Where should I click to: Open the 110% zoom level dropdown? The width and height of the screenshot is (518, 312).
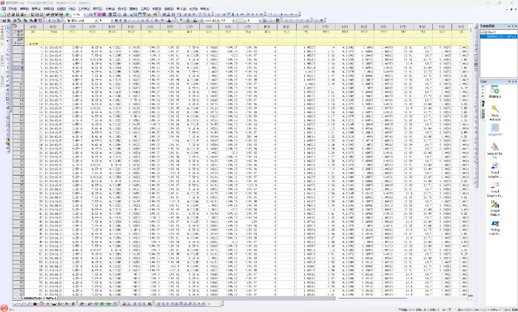click(x=85, y=15)
